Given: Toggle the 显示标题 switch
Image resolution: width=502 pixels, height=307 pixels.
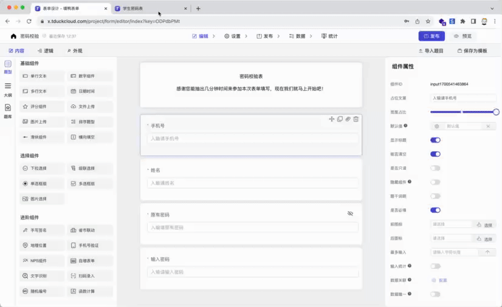Looking at the screenshot, I should [435, 140].
